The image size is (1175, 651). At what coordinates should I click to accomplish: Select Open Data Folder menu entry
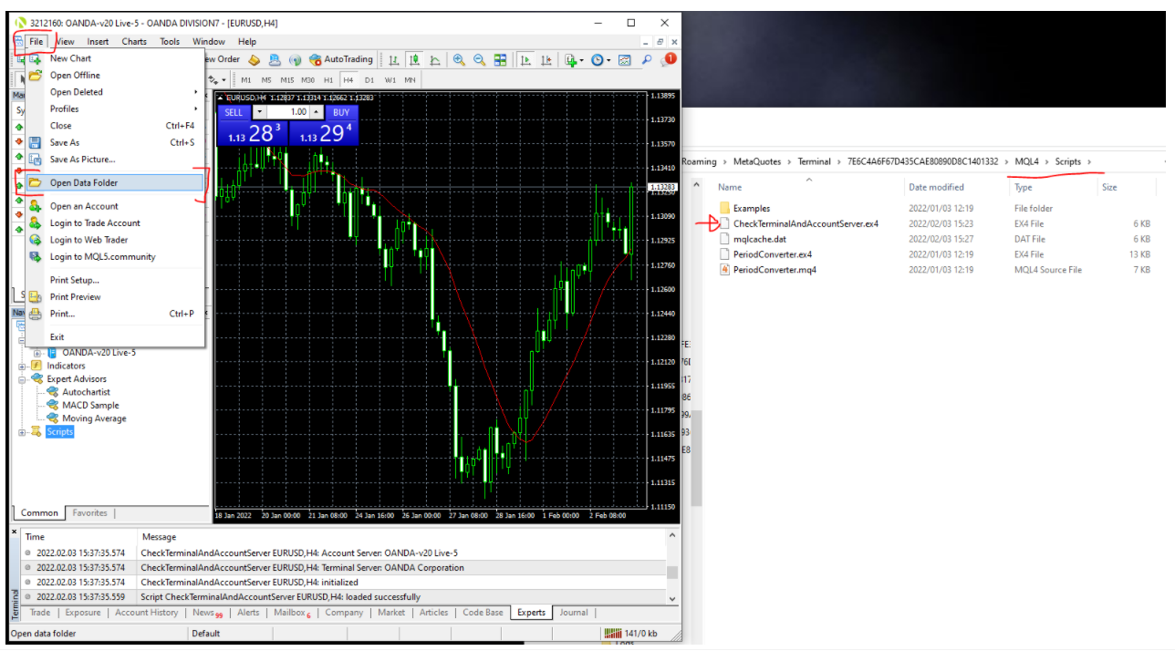pos(115,182)
